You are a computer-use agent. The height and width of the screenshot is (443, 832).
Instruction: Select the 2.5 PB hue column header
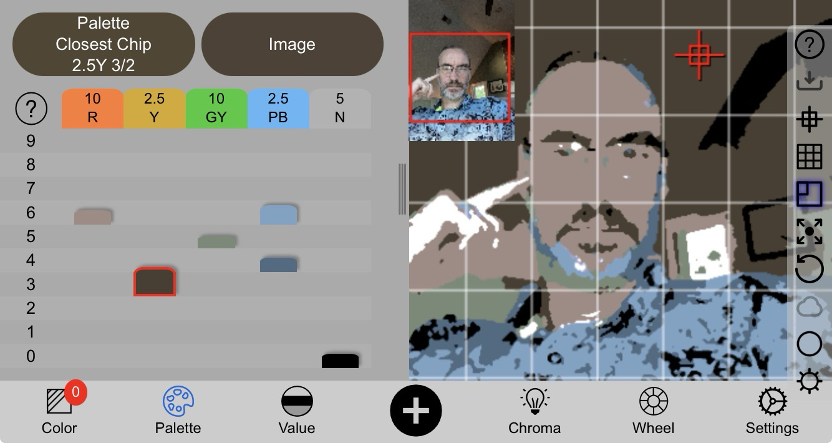click(278, 108)
